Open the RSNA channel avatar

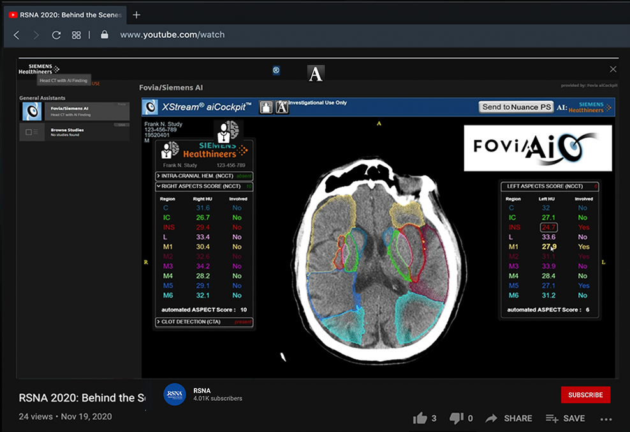[x=175, y=394]
